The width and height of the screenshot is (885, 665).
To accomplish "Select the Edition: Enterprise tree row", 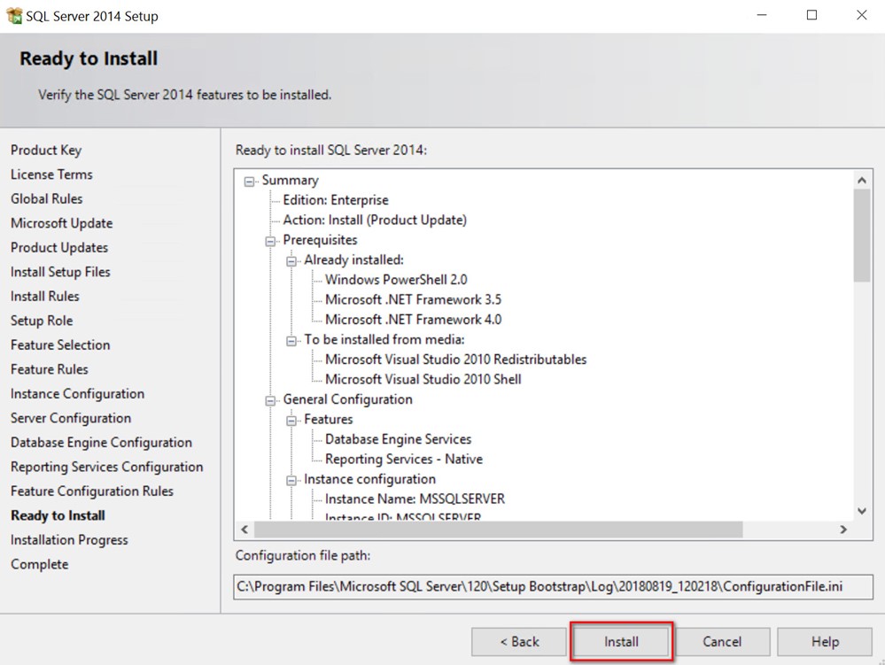I will click(335, 200).
